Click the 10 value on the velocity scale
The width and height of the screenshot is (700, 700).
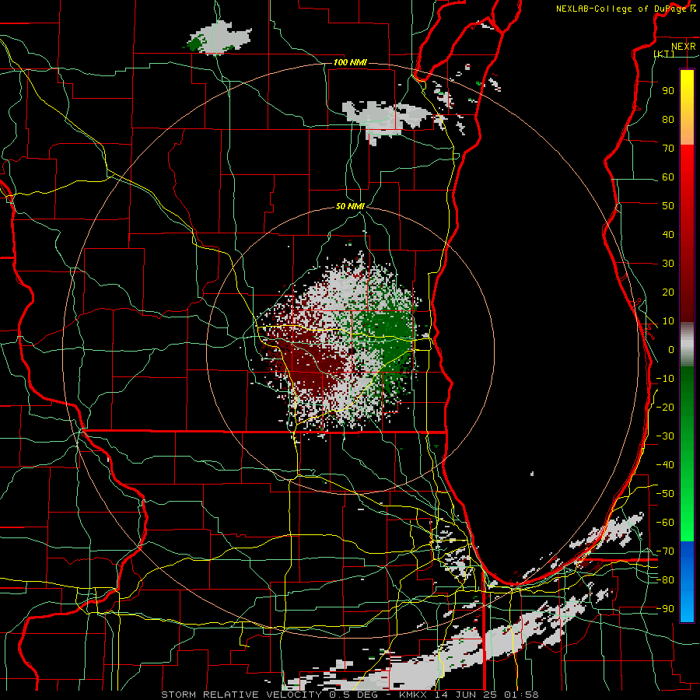coord(668,321)
